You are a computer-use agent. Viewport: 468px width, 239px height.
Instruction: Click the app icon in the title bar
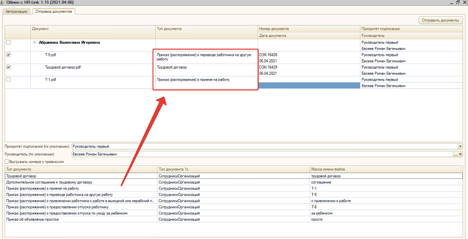(x=2, y=2)
